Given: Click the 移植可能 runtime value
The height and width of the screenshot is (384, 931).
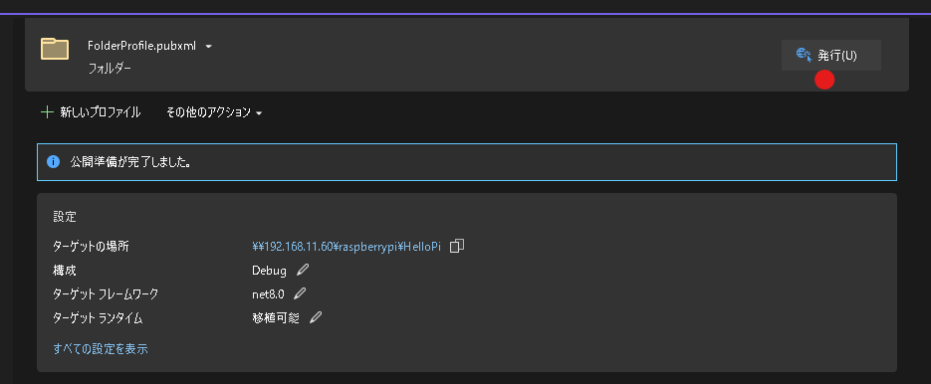Looking at the screenshot, I should 276,318.
